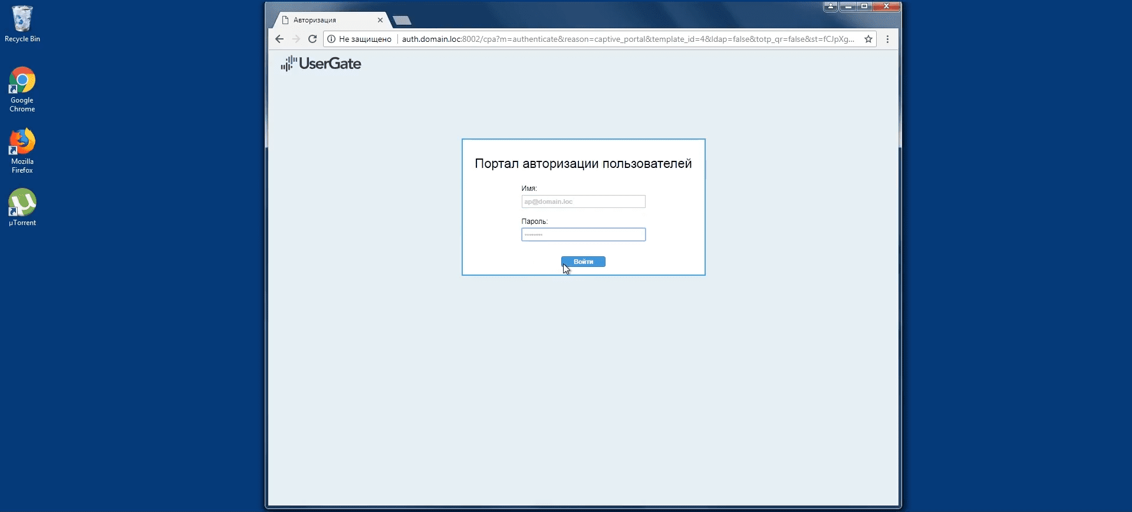Open the Chrome three-dot menu
1132x512 pixels.
[887, 39]
